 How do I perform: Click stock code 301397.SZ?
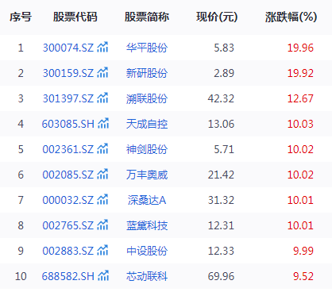(68, 98)
